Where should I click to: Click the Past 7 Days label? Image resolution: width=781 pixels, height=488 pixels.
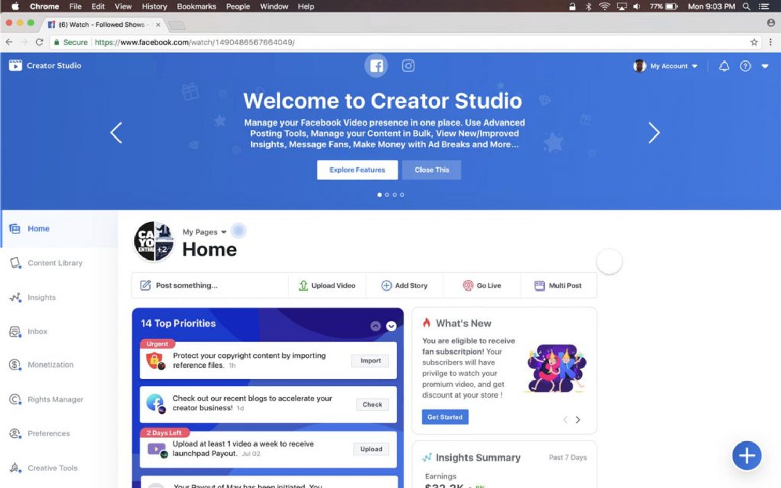click(567, 457)
